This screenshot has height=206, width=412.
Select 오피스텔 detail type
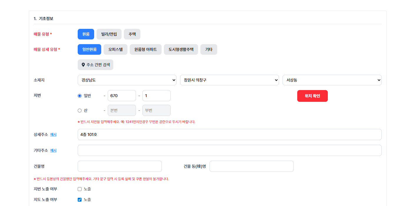click(115, 49)
